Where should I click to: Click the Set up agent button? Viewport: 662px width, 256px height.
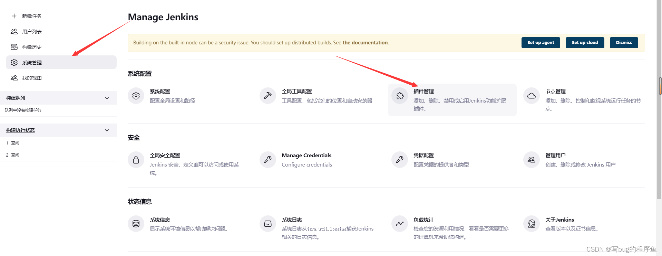pos(541,43)
